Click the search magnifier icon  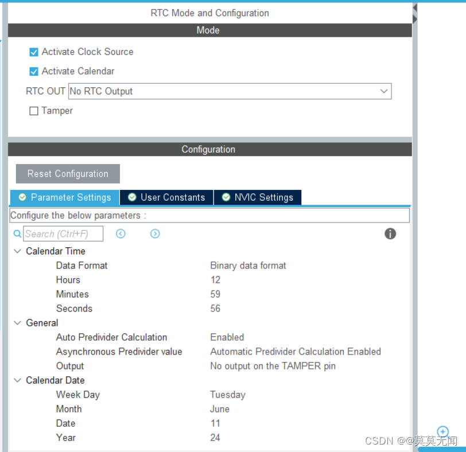click(x=17, y=233)
